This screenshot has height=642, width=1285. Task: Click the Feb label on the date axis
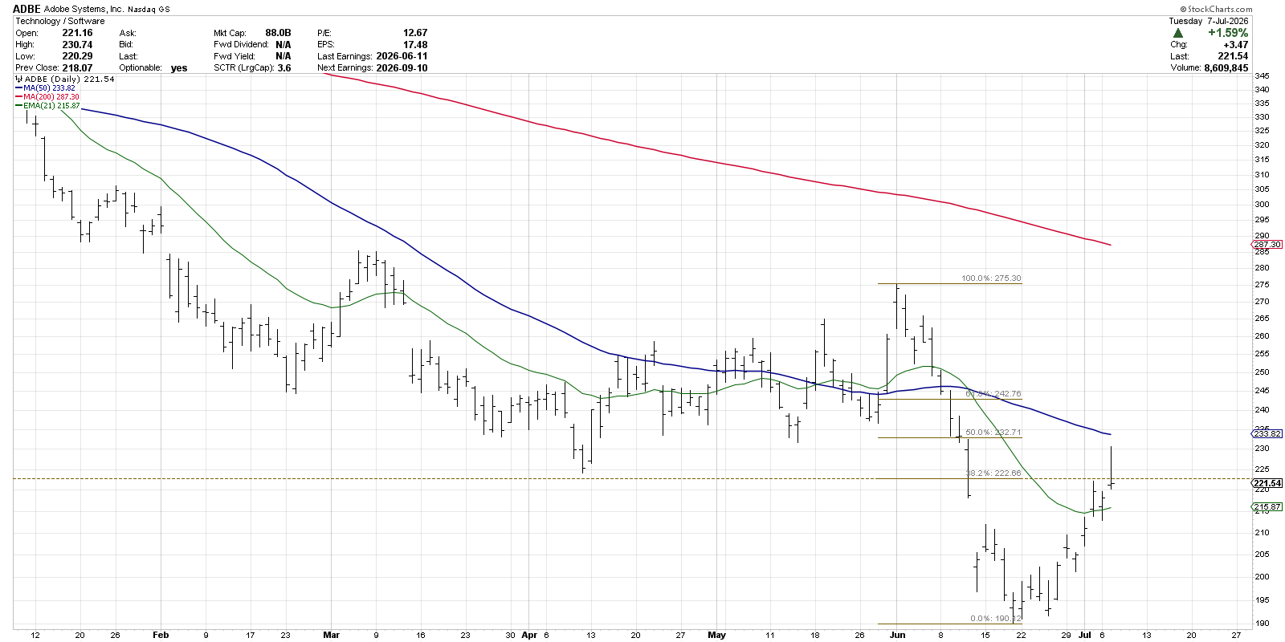pyautogui.click(x=161, y=635)
